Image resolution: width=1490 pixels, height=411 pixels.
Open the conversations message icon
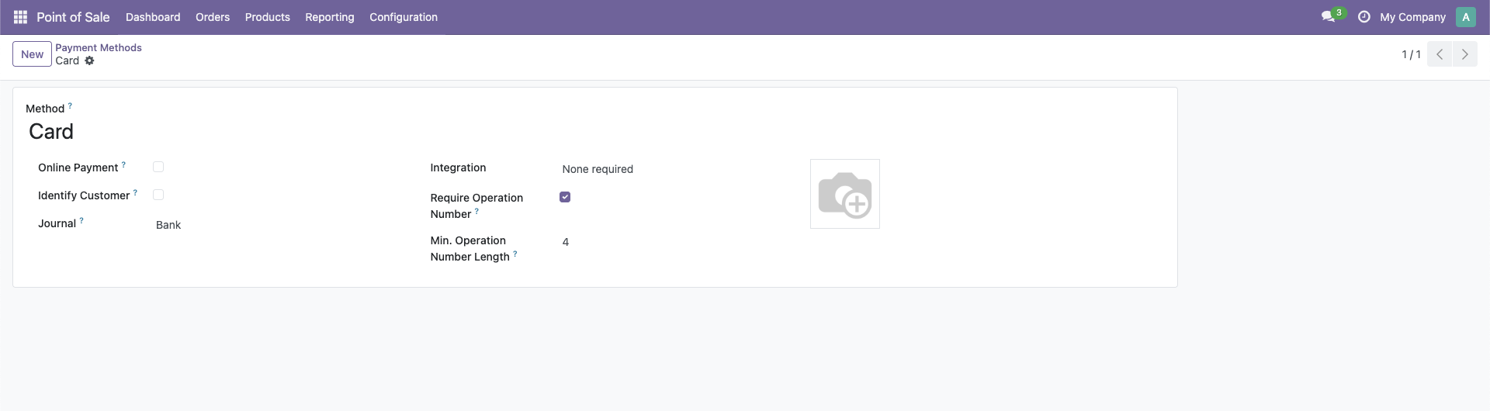pyautogui.click(x=1329, y=17)
